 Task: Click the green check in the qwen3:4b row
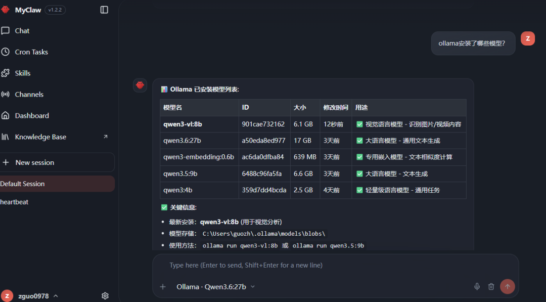tap(359, 190)
